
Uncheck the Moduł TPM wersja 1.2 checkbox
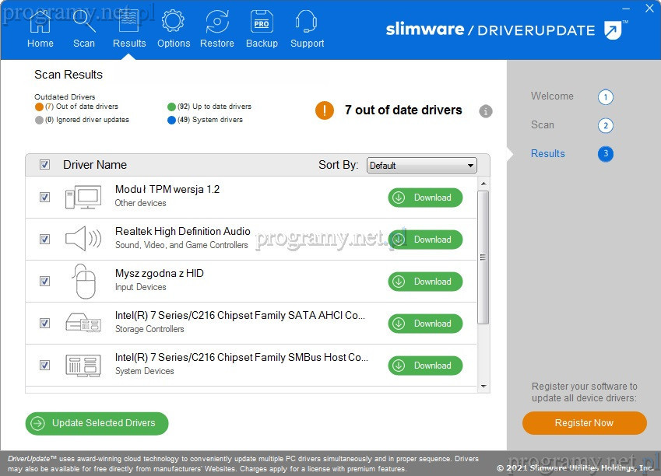click(x=45, y=198)
